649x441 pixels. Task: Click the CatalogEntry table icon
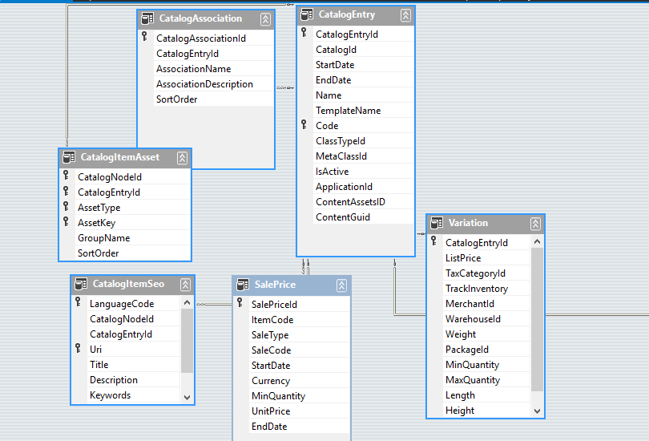307,15
